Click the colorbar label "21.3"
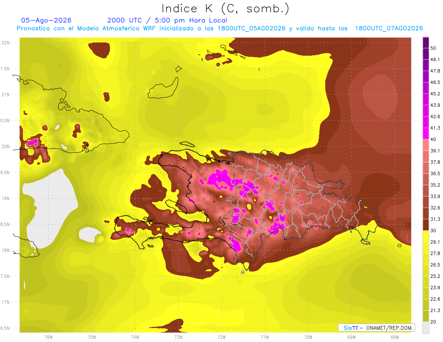The height and width of the screenshot is (342, 443). coord(435,310)
